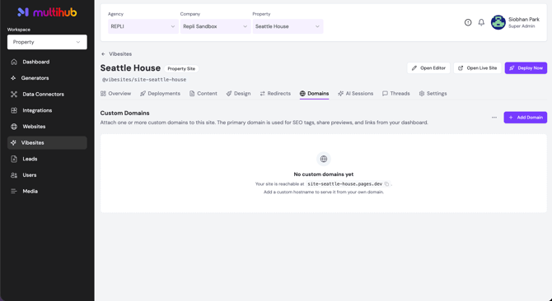
Task: Expand the Agency REPLI dropdown
Action: (143, 26)
